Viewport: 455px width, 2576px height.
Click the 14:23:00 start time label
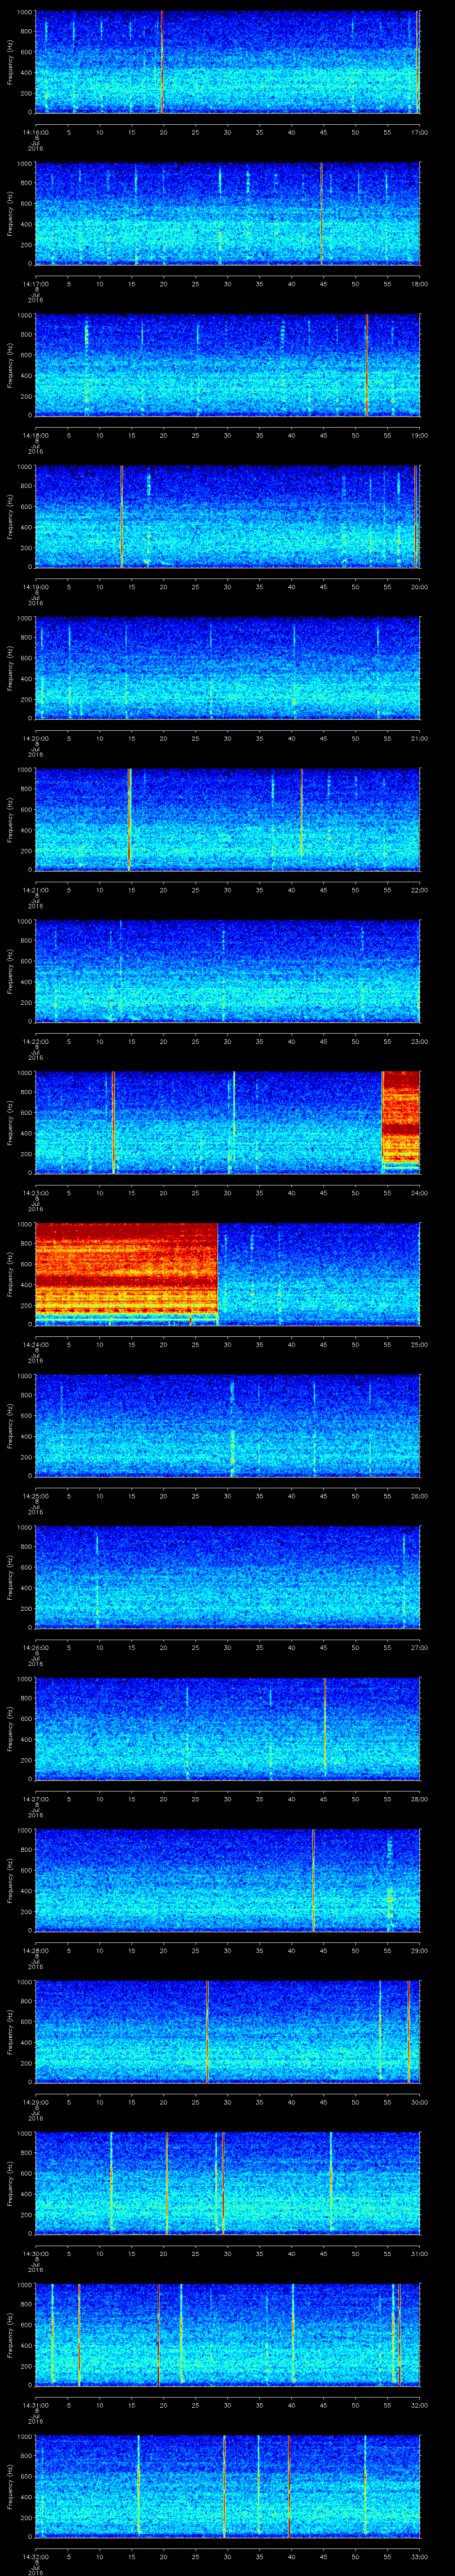point(36,1193)
